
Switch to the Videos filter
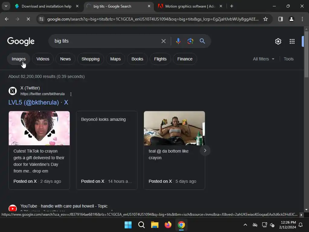pyautogui.click(x=43, y=59)
